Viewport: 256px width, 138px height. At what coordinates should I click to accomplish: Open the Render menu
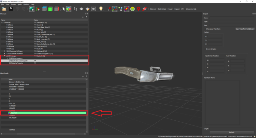point(13,4)
